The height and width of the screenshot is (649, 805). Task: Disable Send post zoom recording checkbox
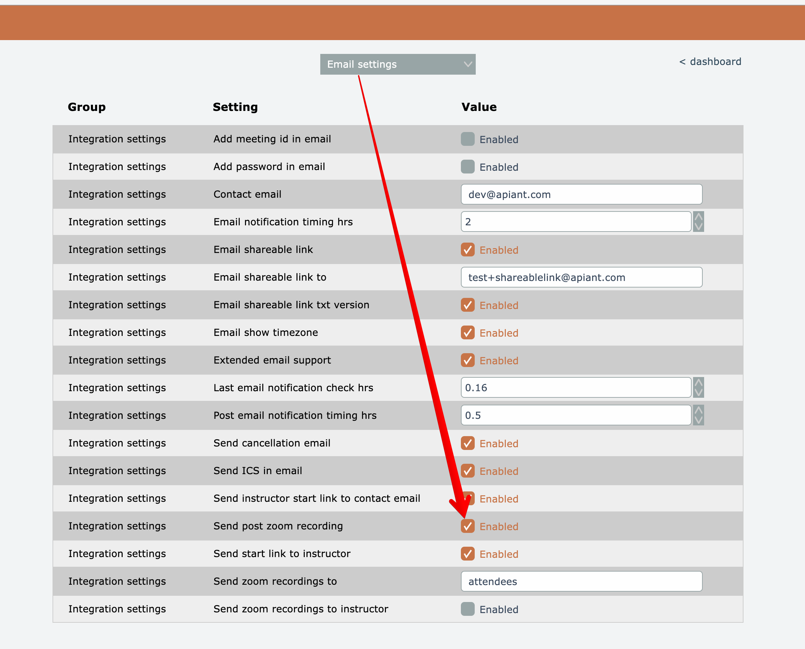pos(467,526)
